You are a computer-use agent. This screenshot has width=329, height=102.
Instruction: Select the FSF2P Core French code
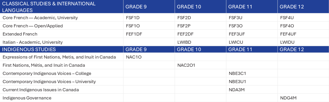184,26
